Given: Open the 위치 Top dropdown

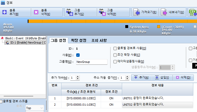Looking at the screenshot, I should click(x=35, y=108).
